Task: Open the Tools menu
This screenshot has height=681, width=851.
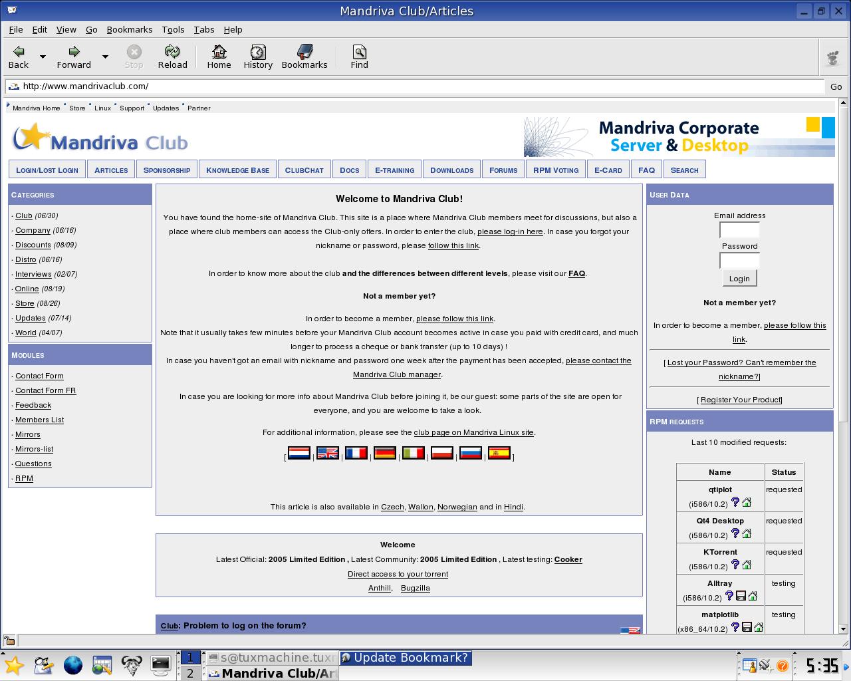Action: tap(173, 29)
